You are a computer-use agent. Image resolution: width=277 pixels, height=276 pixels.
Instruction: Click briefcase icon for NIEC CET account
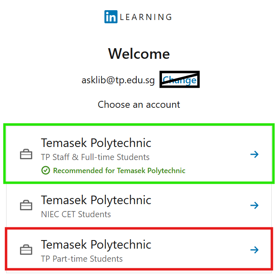pos(26,205)
